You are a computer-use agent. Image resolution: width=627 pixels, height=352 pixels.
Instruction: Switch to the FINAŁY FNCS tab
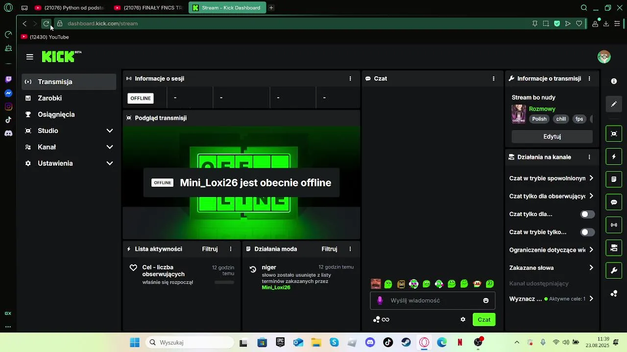point(149,8)
